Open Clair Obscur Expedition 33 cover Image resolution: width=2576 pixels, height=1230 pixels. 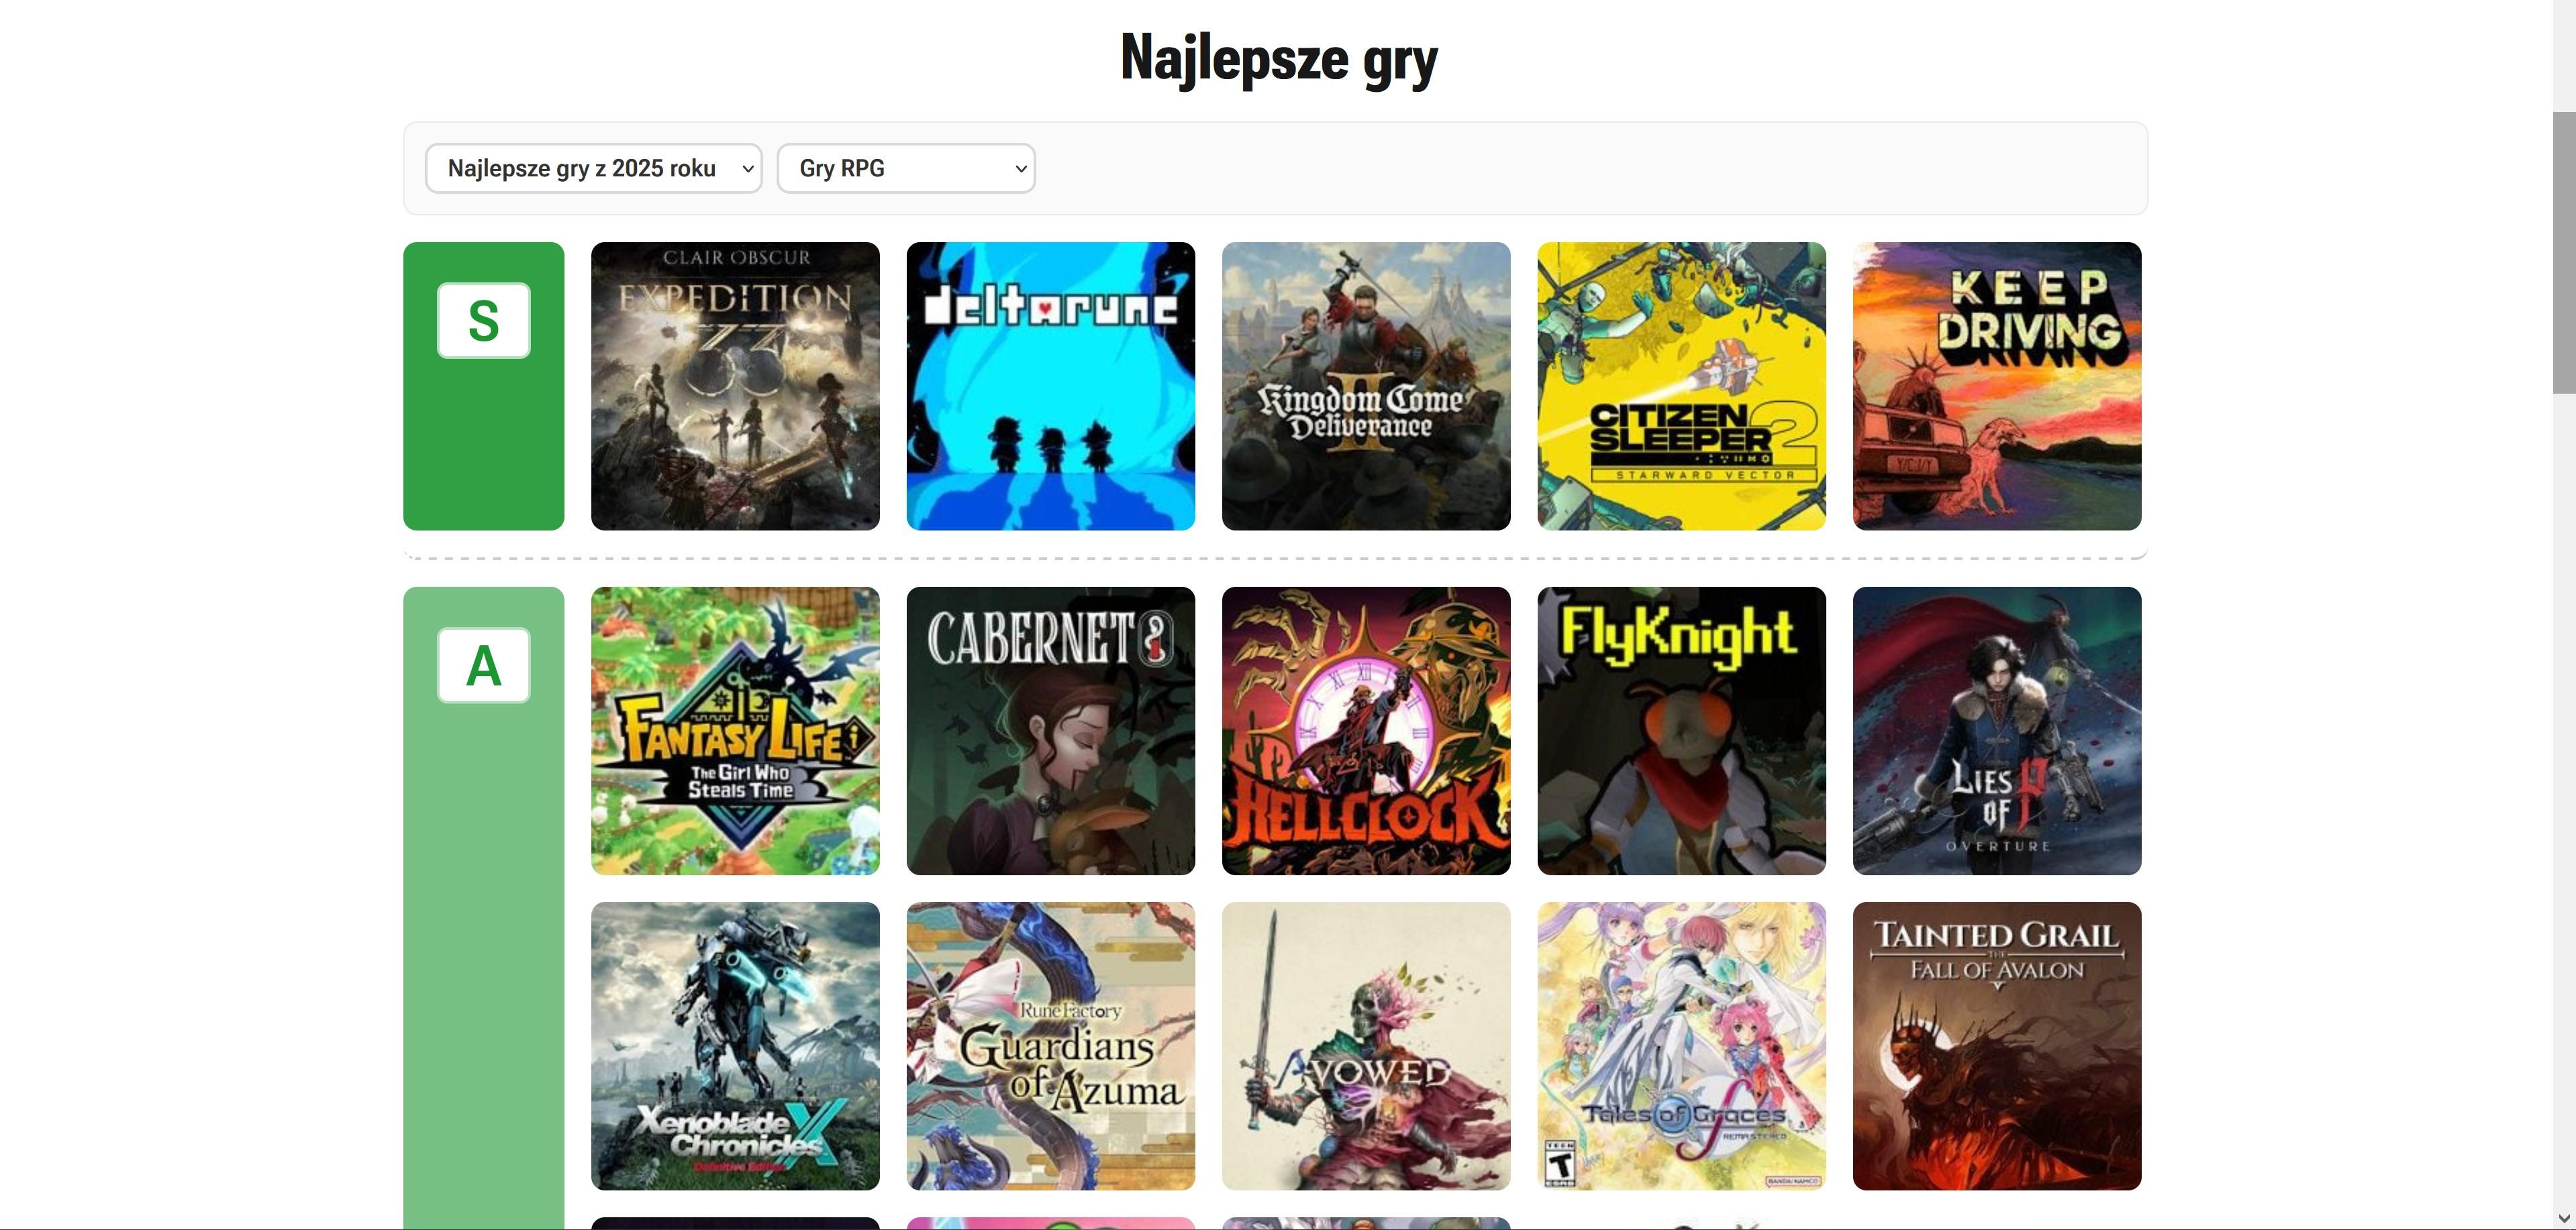(x=735, y=386)
